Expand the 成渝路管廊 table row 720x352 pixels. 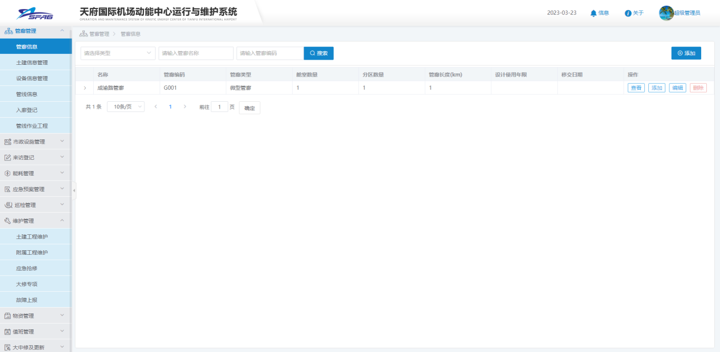(85, 88)
